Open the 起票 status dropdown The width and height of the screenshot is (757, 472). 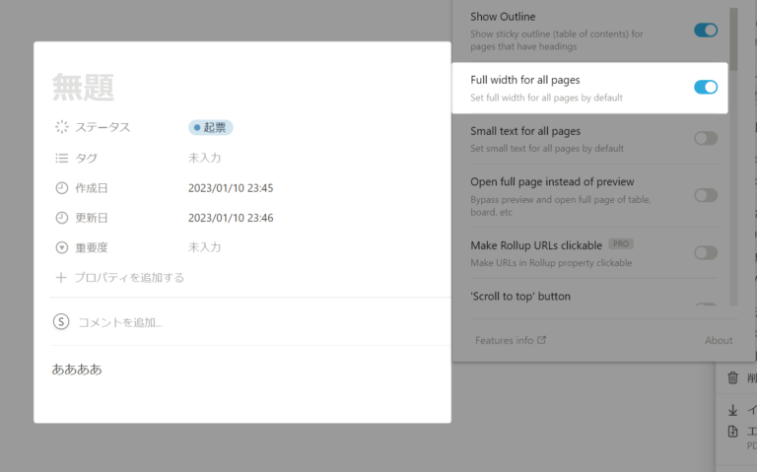[211, 127]
